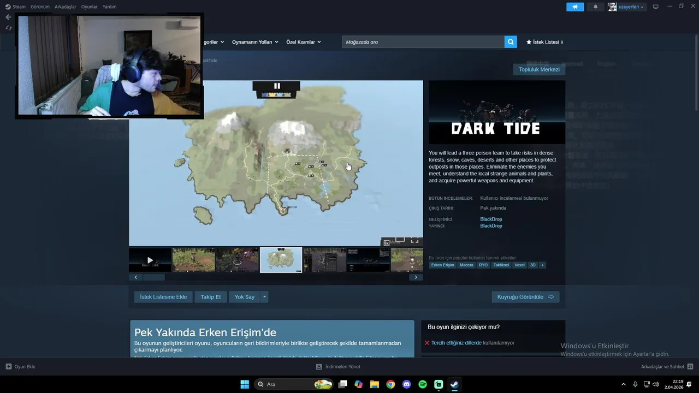This screenshot has width=699, height=393.
Task: Open the Arkadaşlar menu
Action: (66, 7)
